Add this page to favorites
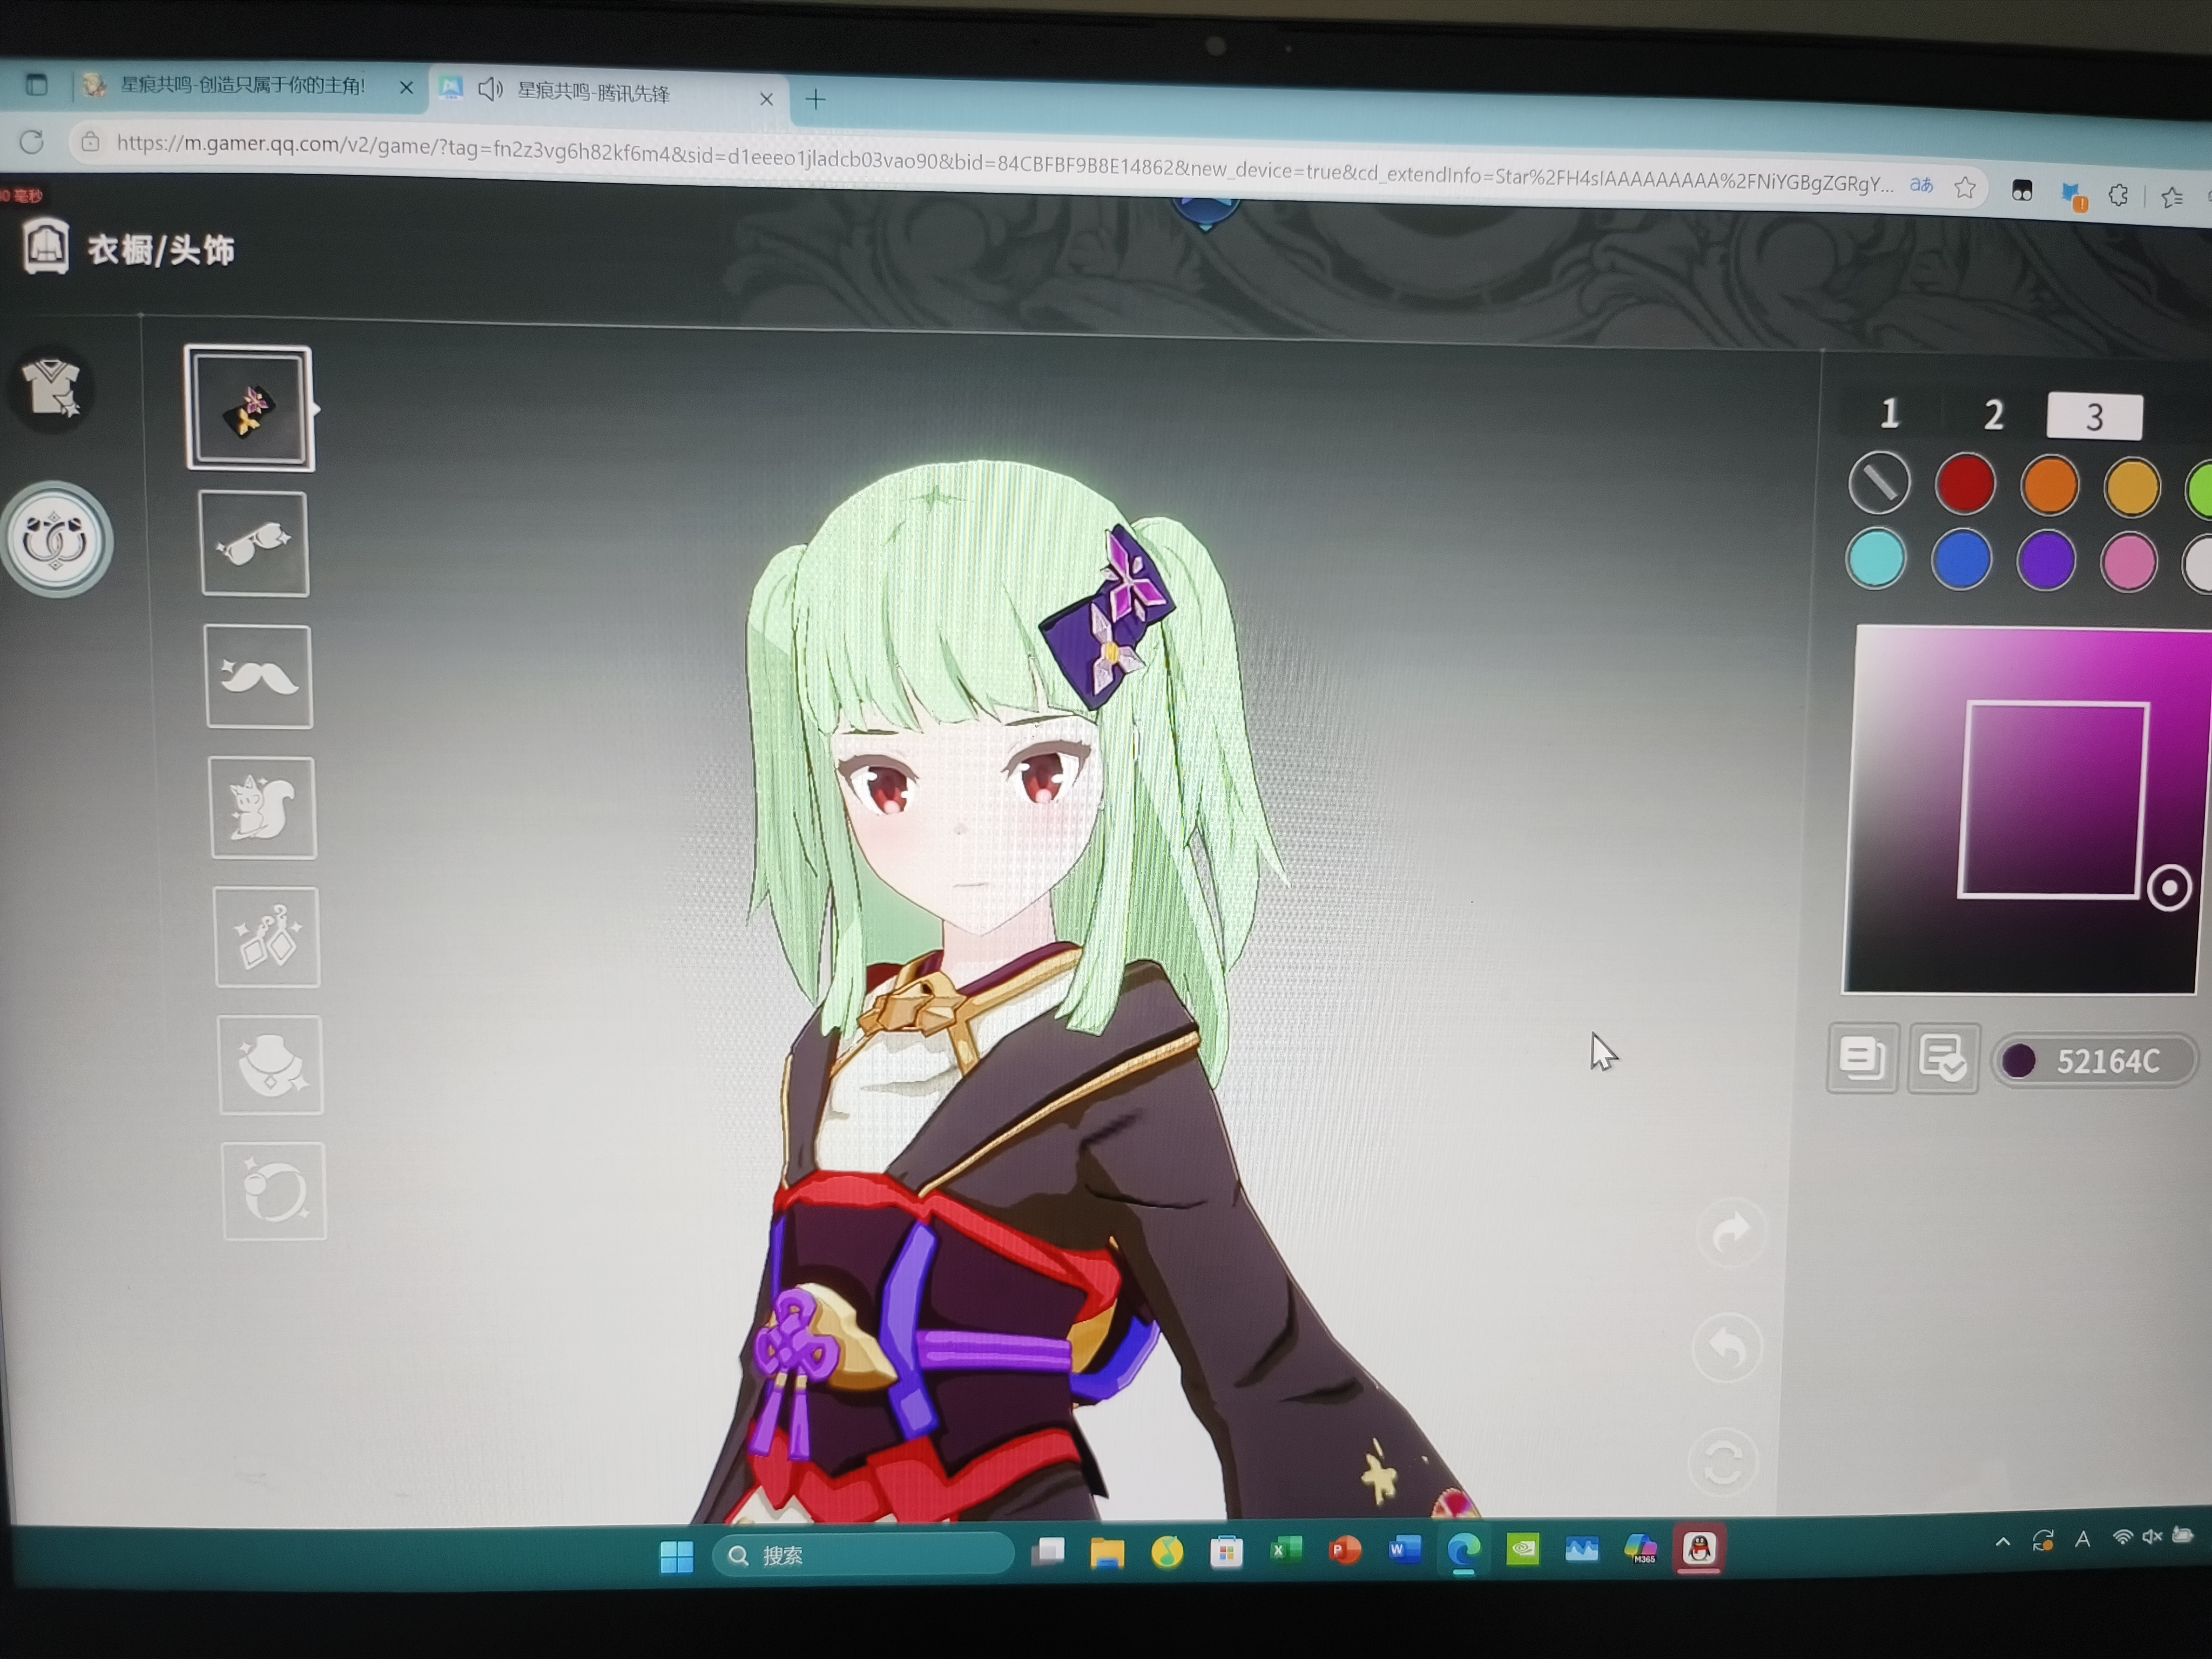Viewport: 2212px width, 1659px height. point(1964,187)
